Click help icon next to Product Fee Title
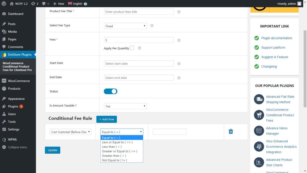 point(179,12)
